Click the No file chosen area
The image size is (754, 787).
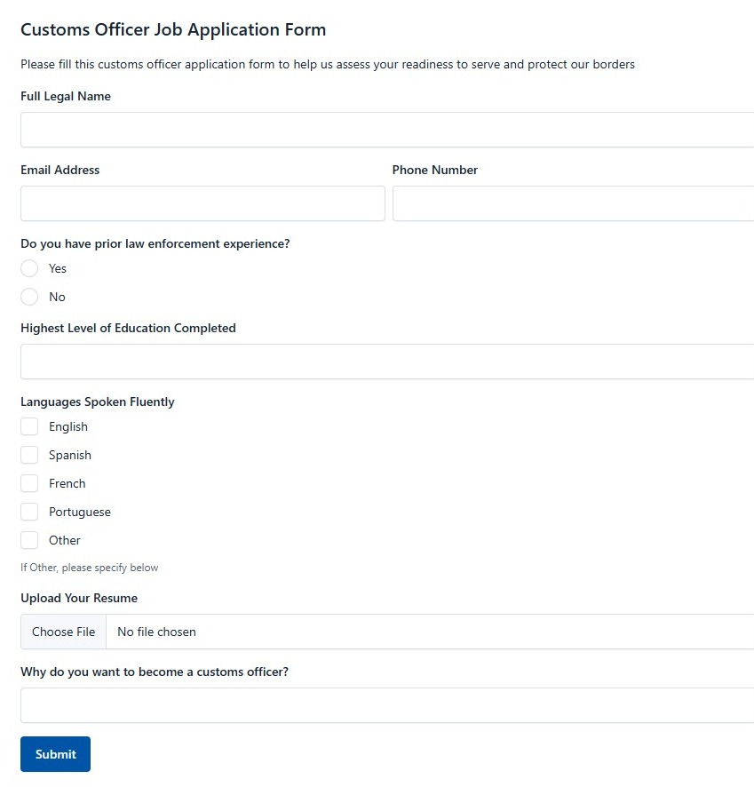tap(156, 632)
